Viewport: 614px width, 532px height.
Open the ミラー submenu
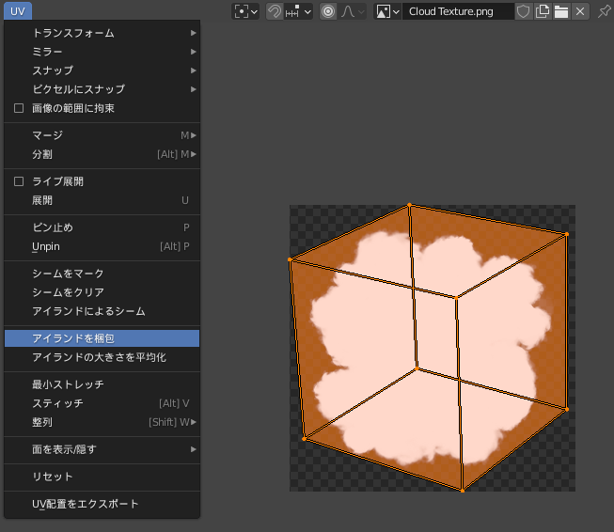(102, 52)
